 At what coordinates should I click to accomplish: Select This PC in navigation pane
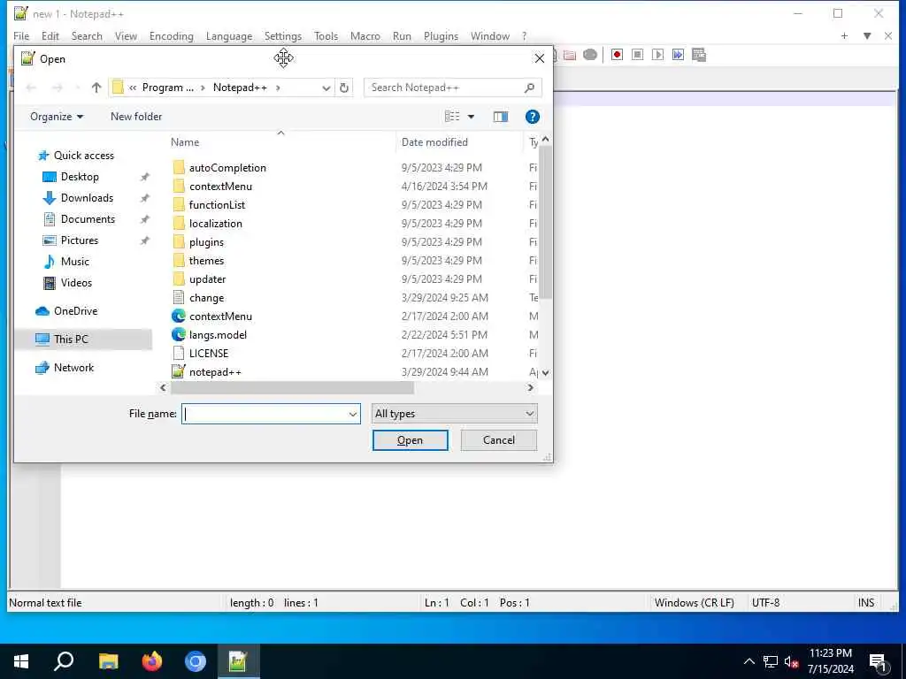71,339
